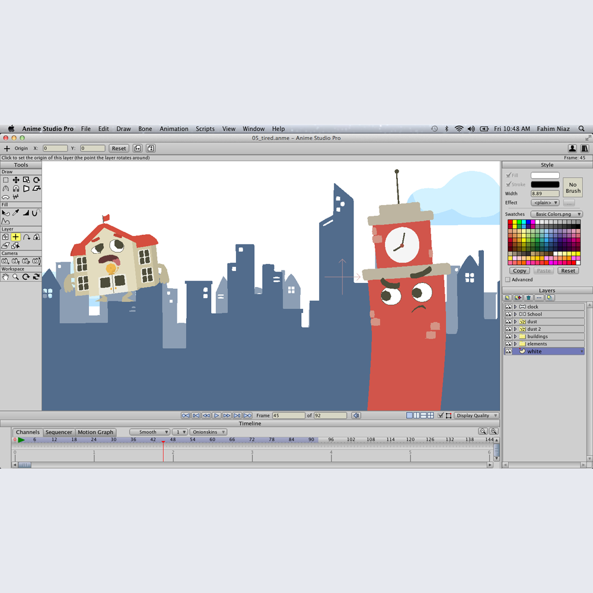The width and height of the screenshot is (593, 593).
Task: Click the Copy style button
Action: [x=519, y=271]
